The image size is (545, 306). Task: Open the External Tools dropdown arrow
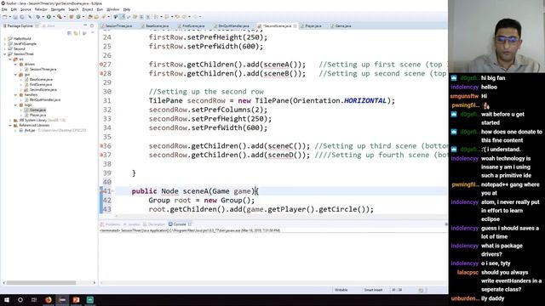65,17
